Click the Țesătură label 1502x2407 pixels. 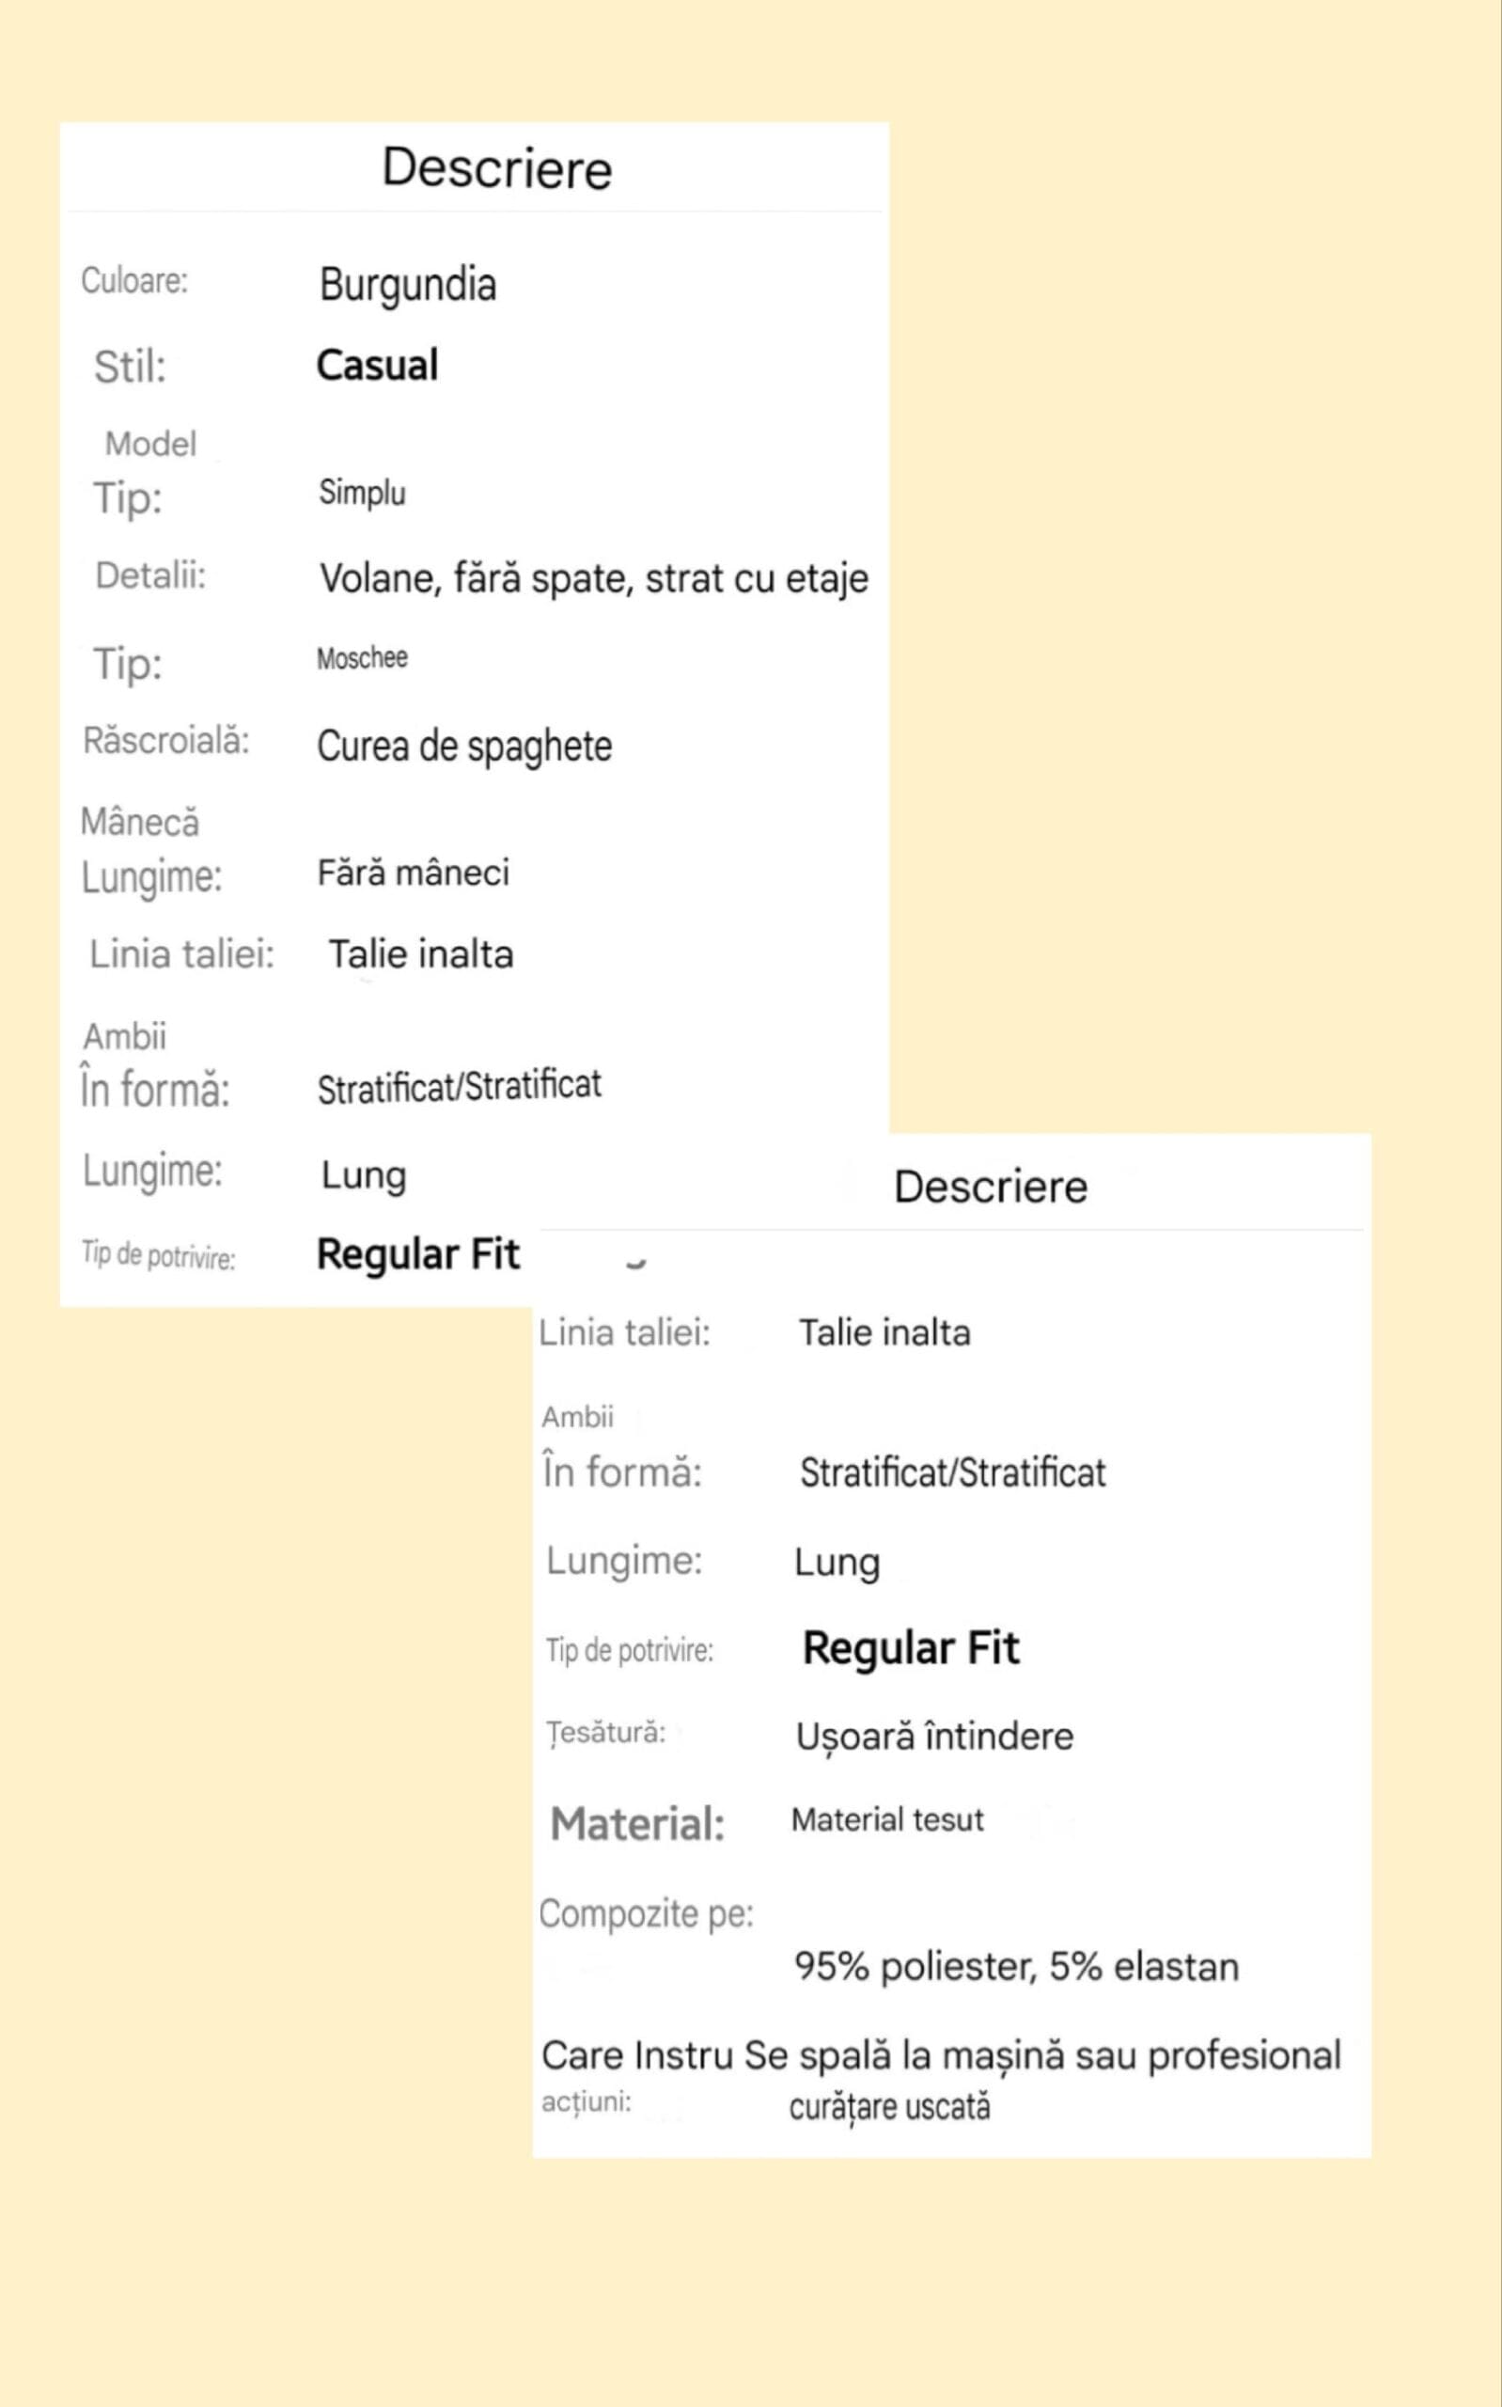point(606,1734)
